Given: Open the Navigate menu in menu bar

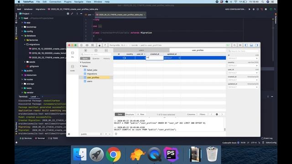Looking at the screenshot, I should point(78,2).
